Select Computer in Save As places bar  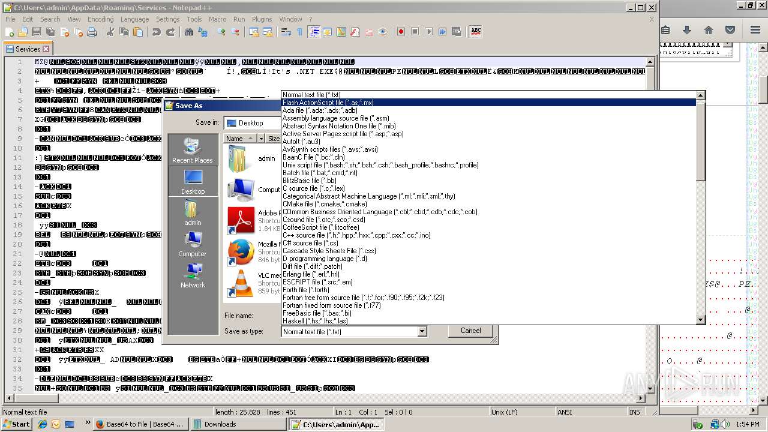(x=193, y=244)
